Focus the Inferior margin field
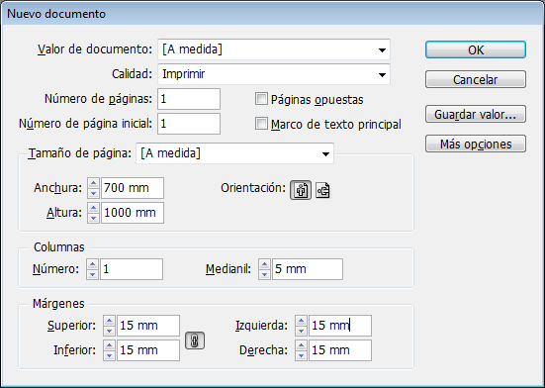 (148, 350)
